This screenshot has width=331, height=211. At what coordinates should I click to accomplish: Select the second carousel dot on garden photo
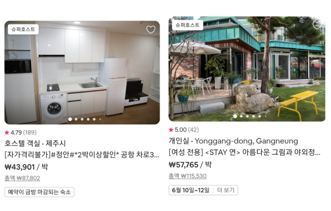241,116
